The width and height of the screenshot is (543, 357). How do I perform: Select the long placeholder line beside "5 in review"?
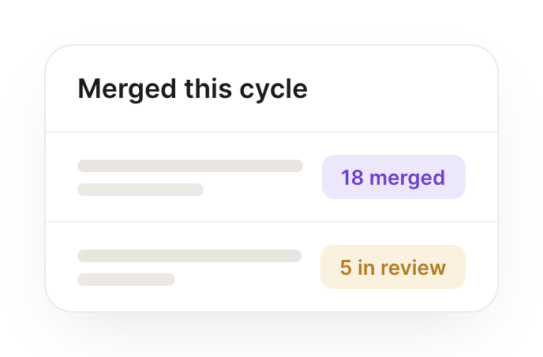[x=189, y=256]
